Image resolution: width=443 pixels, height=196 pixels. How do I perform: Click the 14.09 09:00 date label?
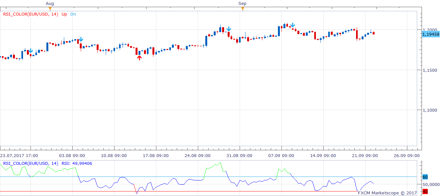coord(324,155)
